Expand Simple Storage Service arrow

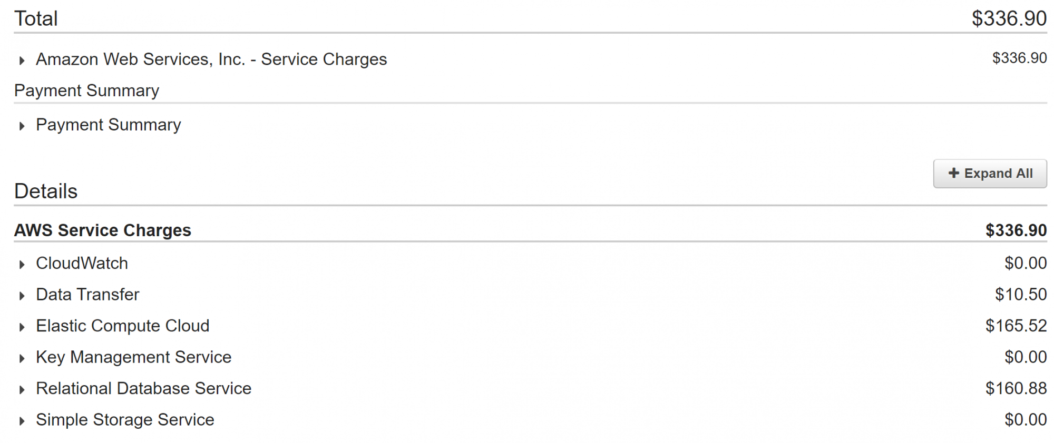tap(22, 421)
